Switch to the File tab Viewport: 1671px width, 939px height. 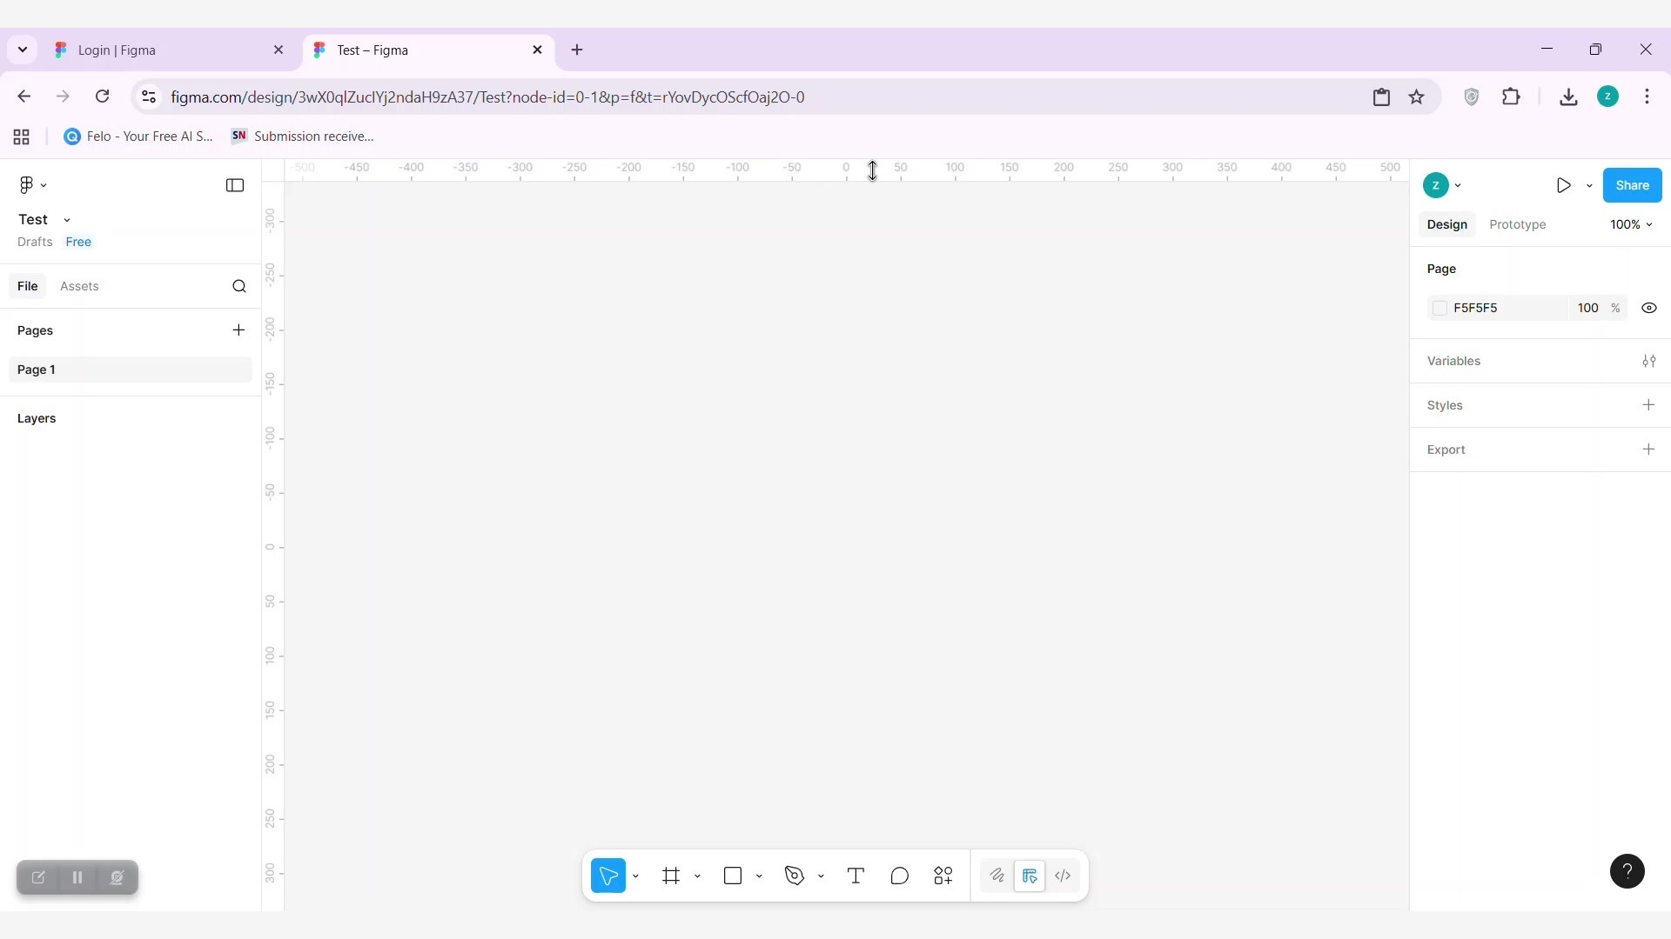pyautogui.click(x=28, y=286)
